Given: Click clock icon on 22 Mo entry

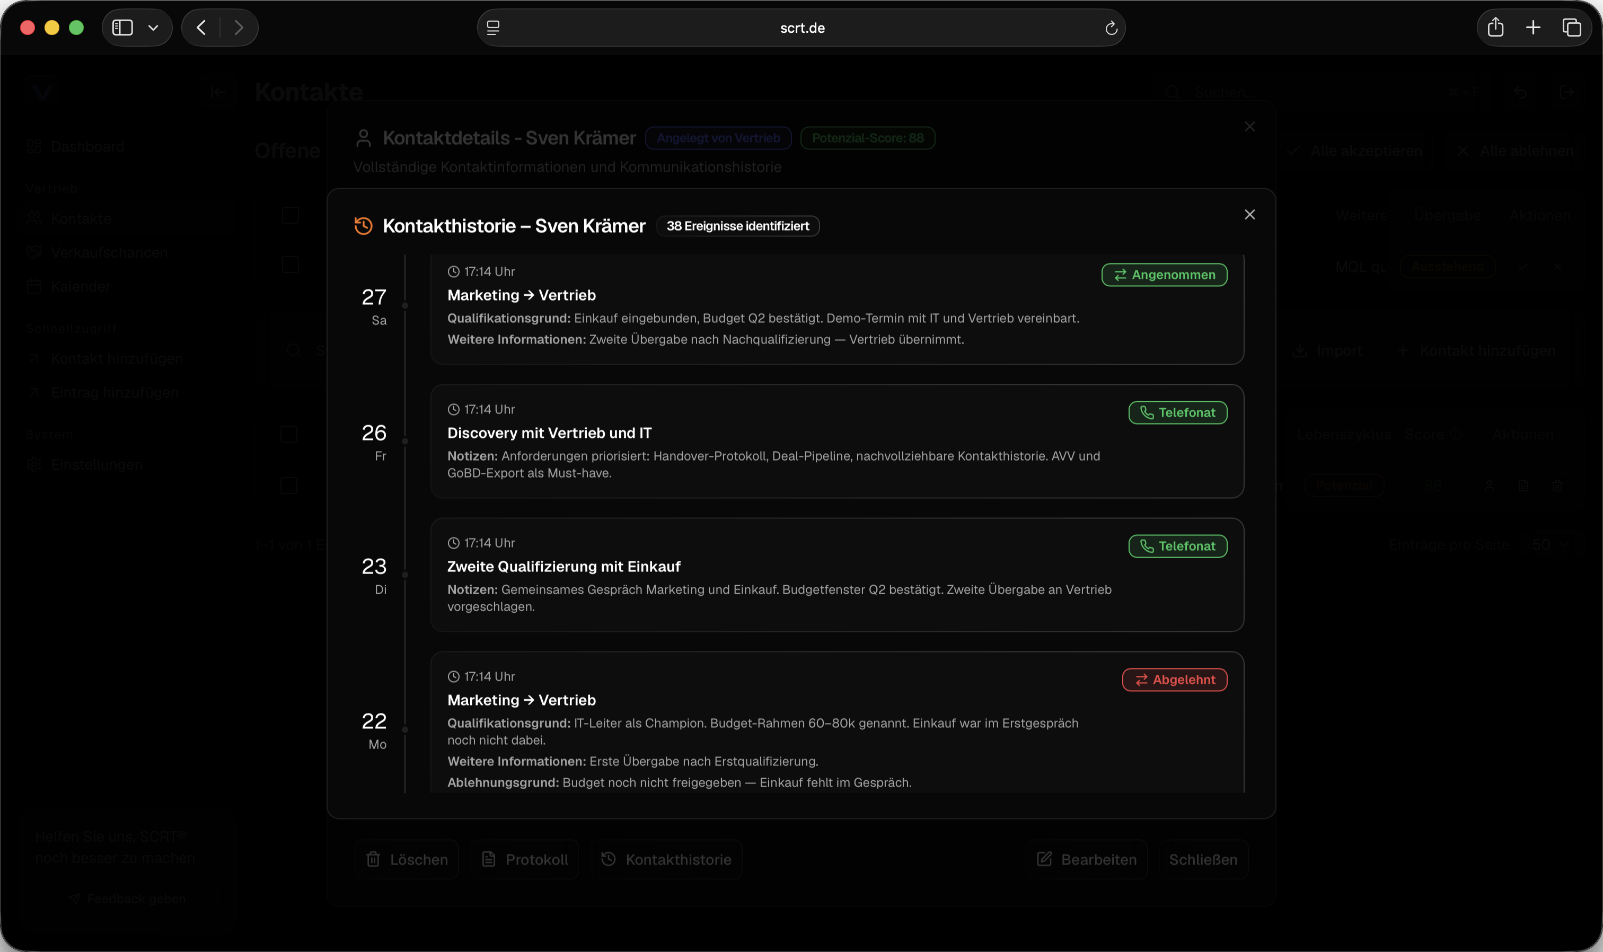Looking at the screenshot, I should [x=453, y=676].
